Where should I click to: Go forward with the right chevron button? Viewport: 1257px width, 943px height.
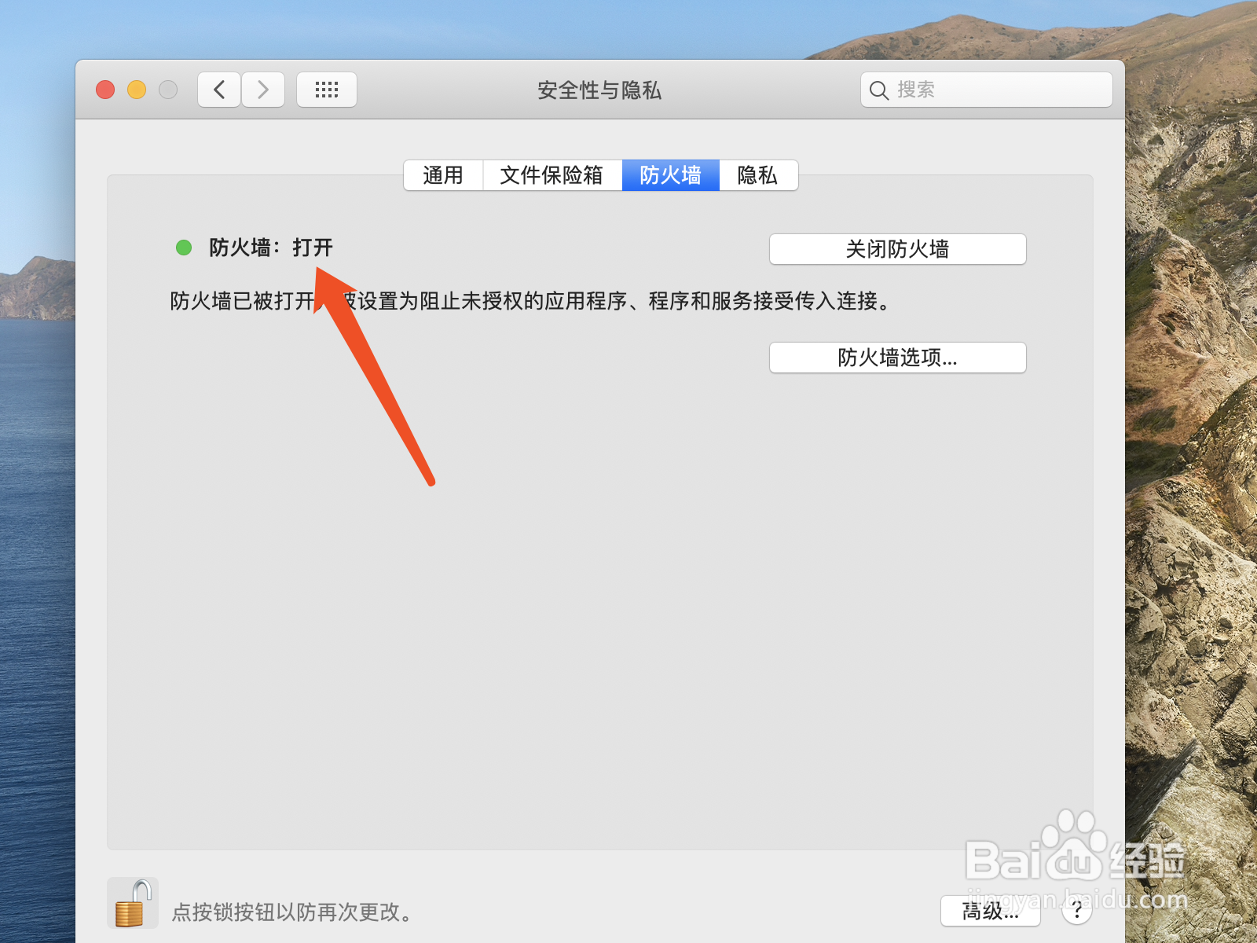[263, 90]
